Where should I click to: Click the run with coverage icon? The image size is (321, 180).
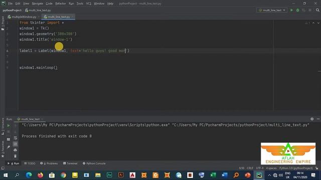[304, 10]
